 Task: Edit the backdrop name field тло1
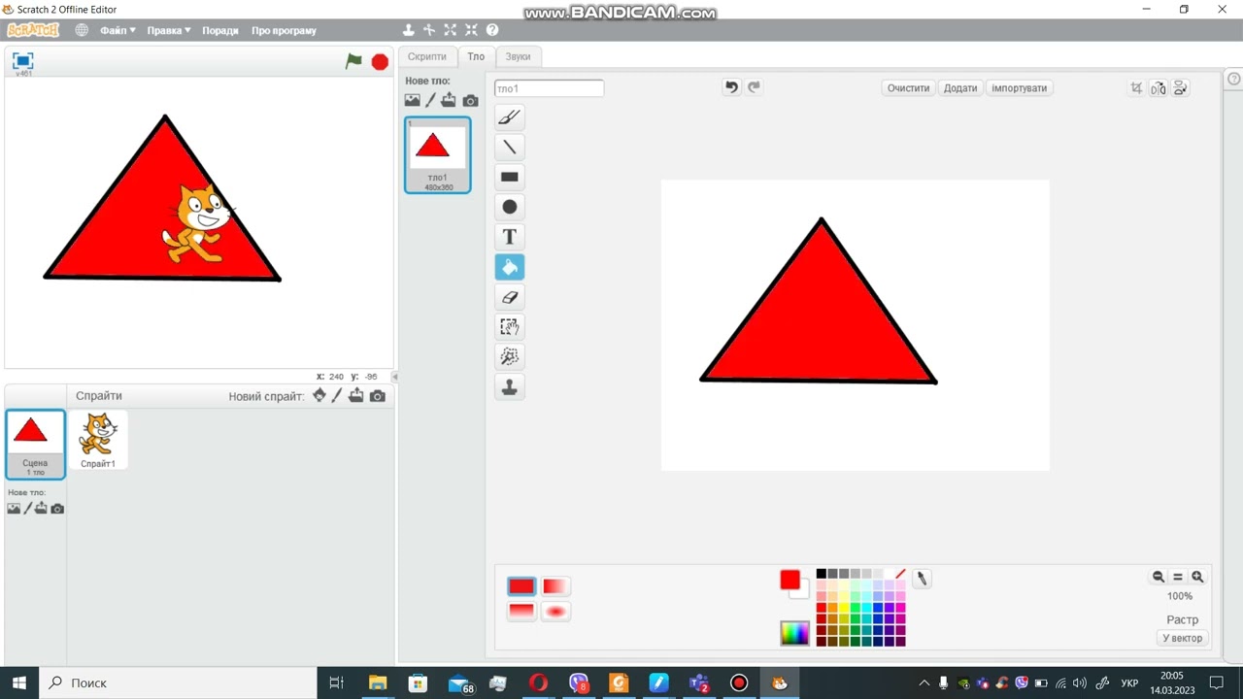[549, 88]
